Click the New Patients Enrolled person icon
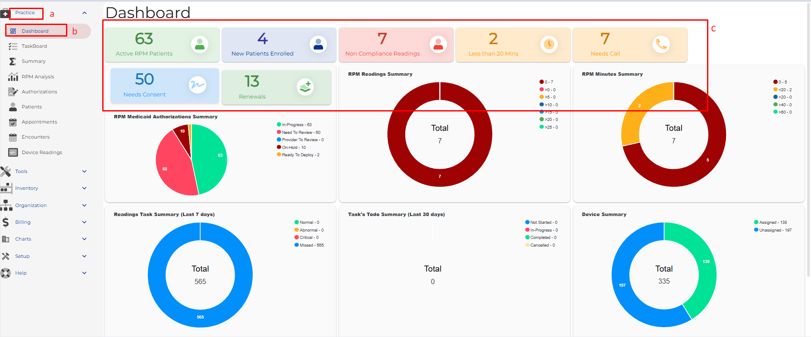Screen dimensions: 811x337 [318, 44]
